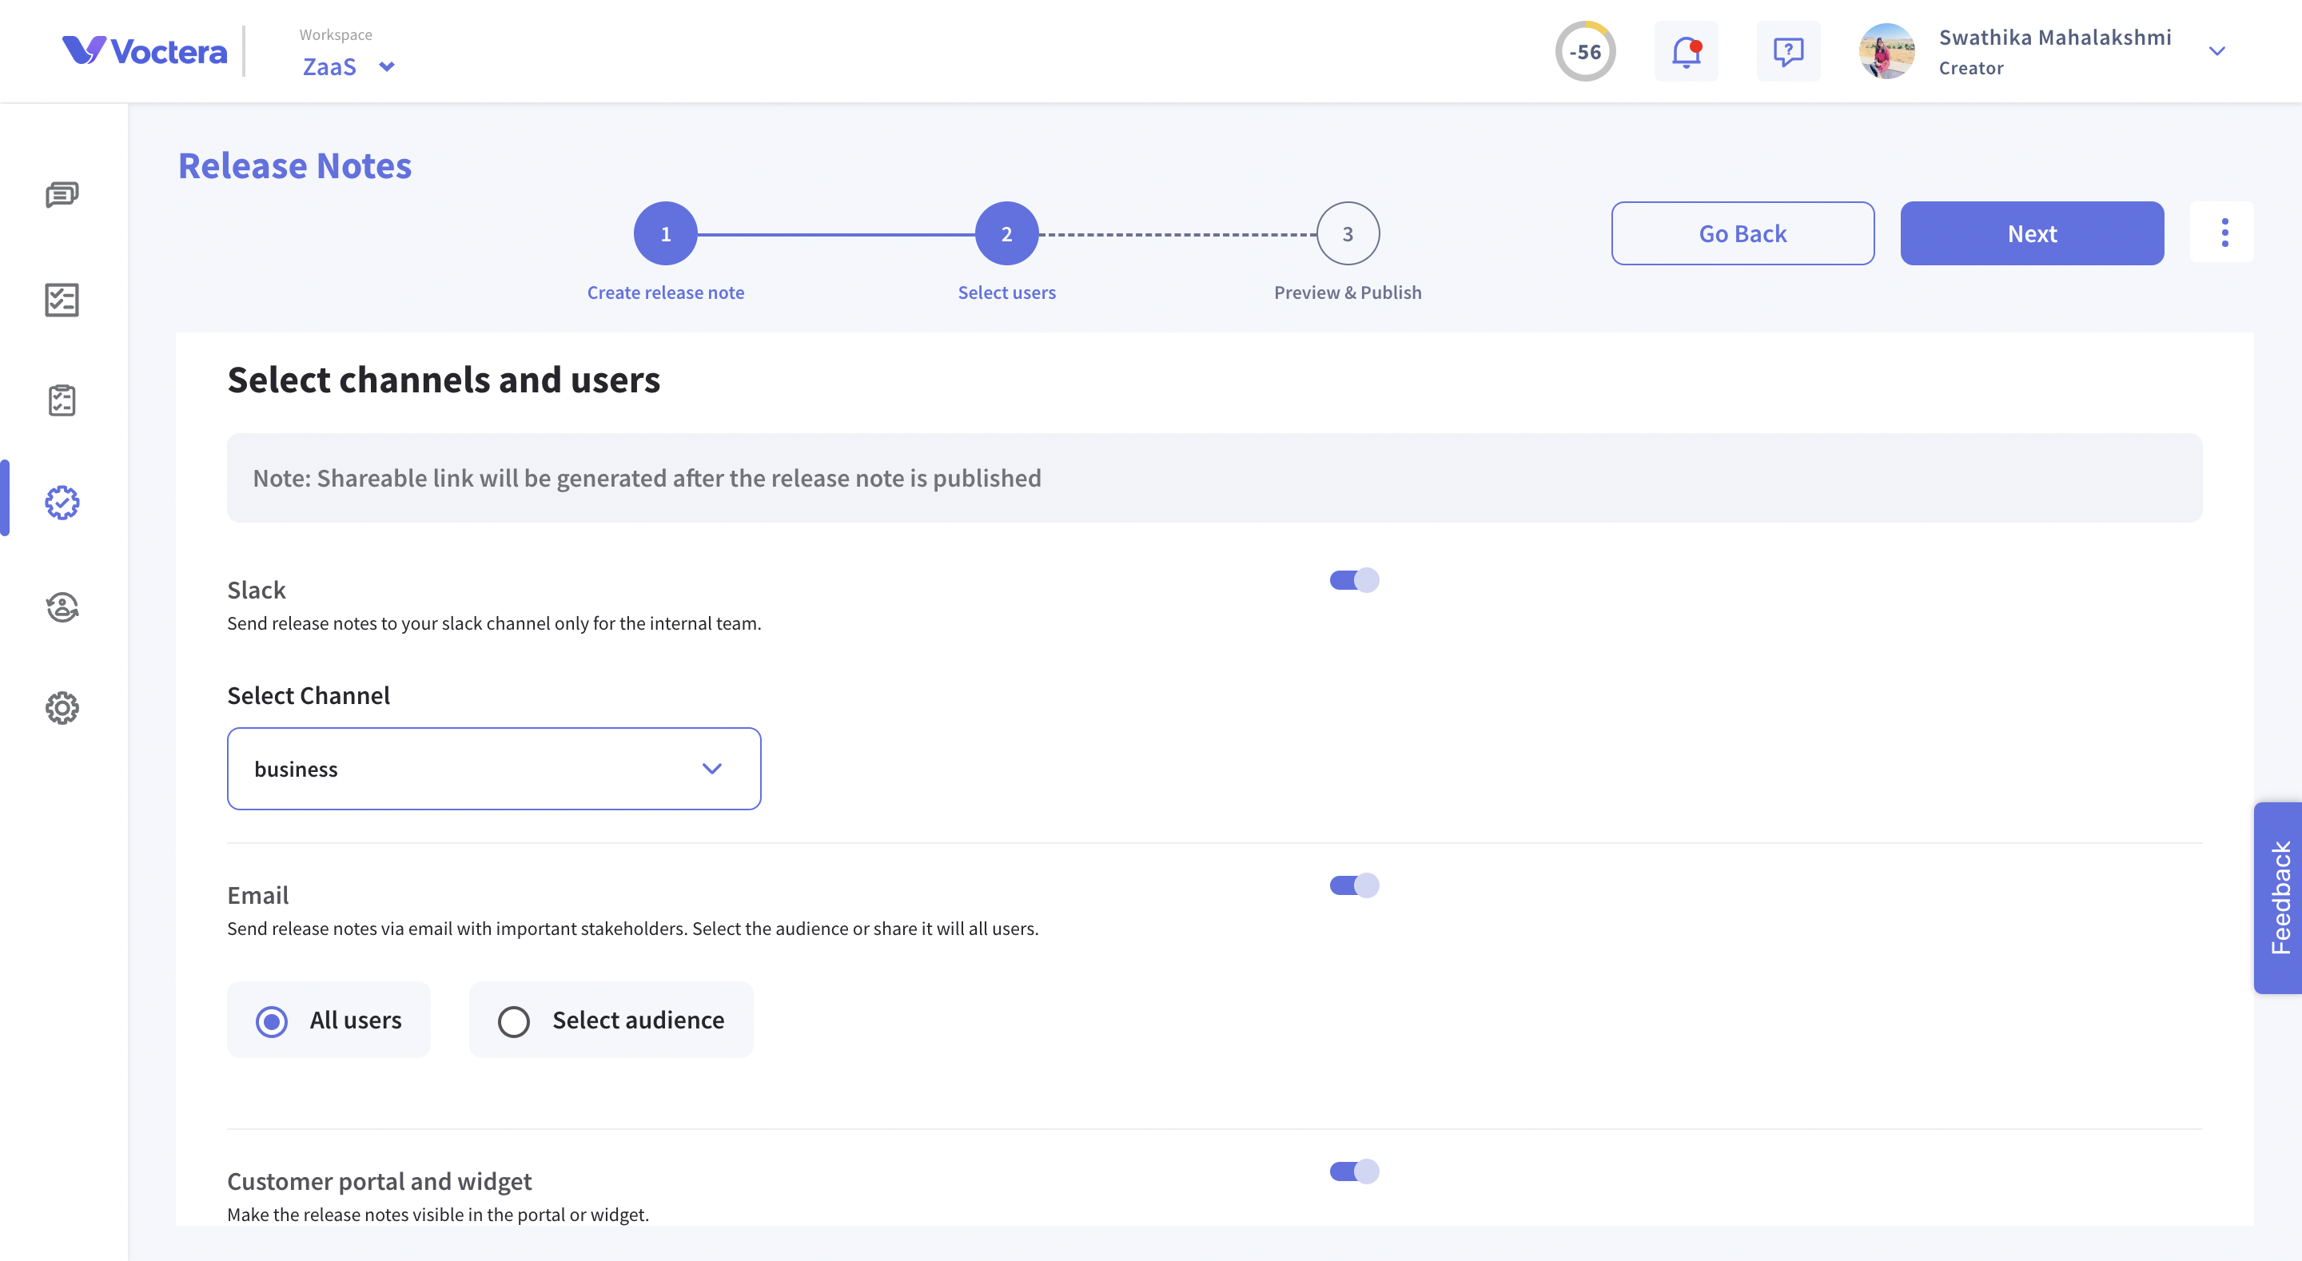The width and height of the screenshot is (2302, 1261).
Task: Click the Email section heading
Action: point(257,894)
